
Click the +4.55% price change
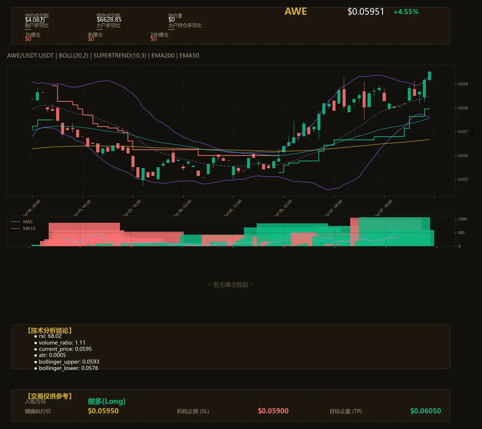406,12
